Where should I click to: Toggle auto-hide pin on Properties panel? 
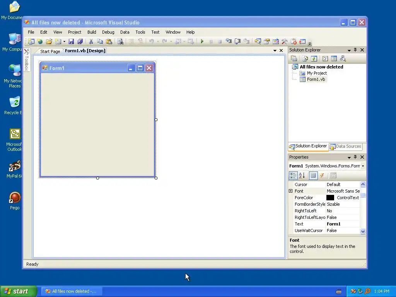tap(355, 157)
